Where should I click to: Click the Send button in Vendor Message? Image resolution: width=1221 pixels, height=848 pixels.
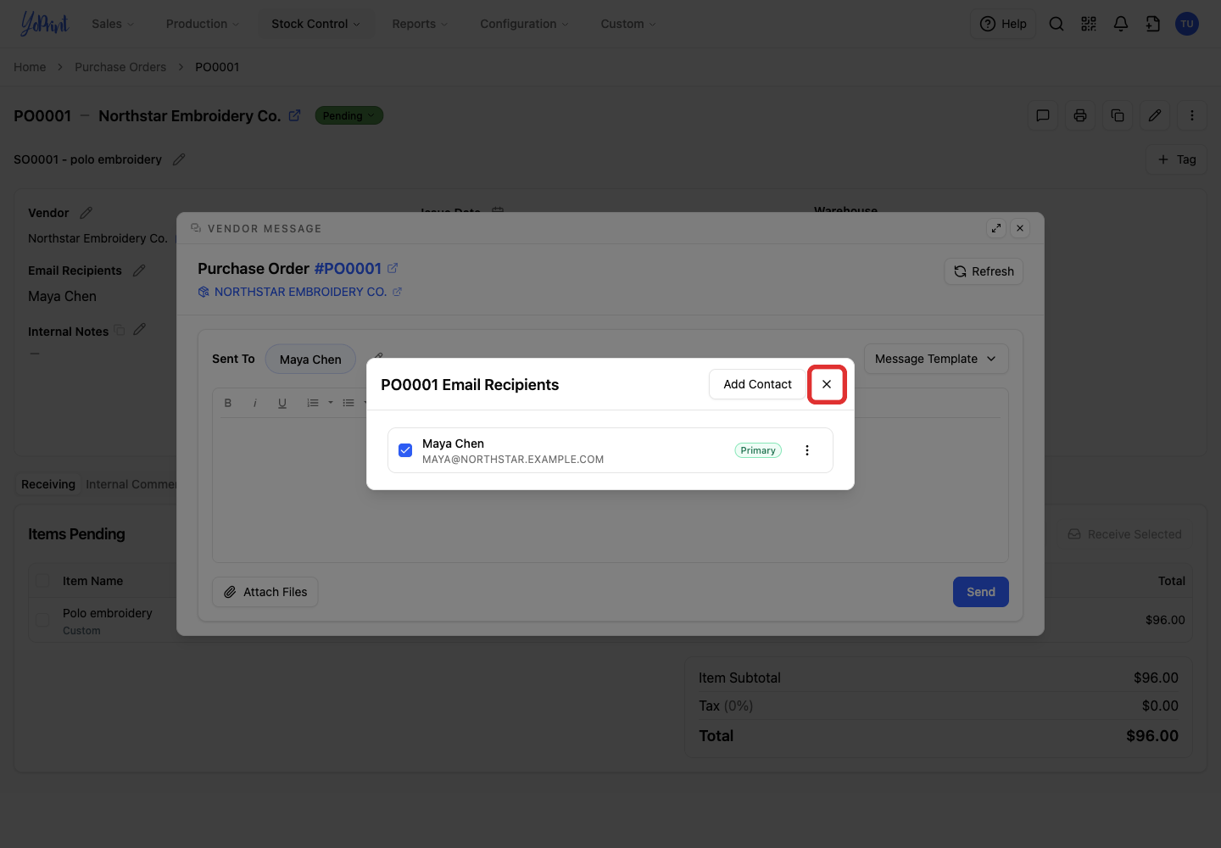[981, 592]
